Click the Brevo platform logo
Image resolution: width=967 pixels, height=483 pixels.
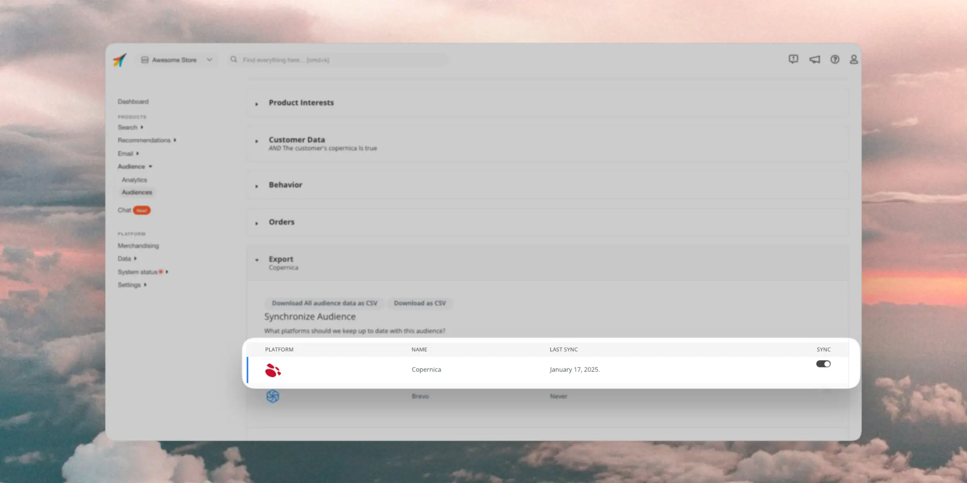tap(273, 396)
